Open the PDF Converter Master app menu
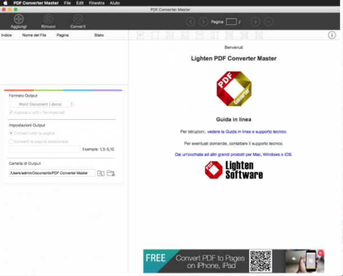The height and width of the screenshot is (276, 343). pyautogui.click(x=36, y=3)
